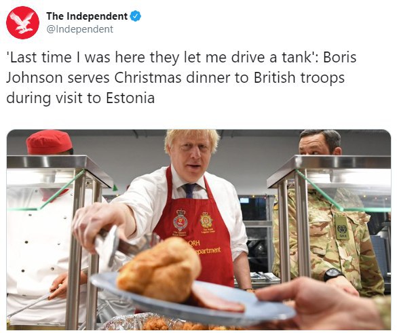
Task: Open the attached Christmas dinner photo
Action: 198,230
